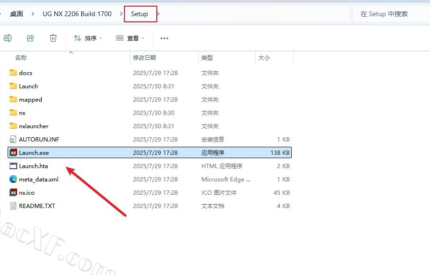Screen dimensions: 430x275
Task: Click the Setup breadcrumb segment
Action: coord(139,14)
